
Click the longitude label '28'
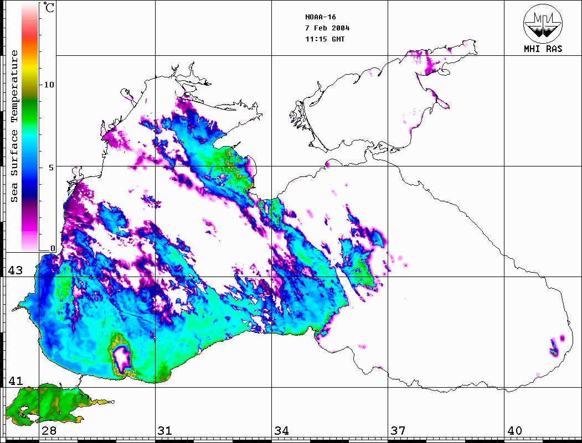(x=49, y=431)
